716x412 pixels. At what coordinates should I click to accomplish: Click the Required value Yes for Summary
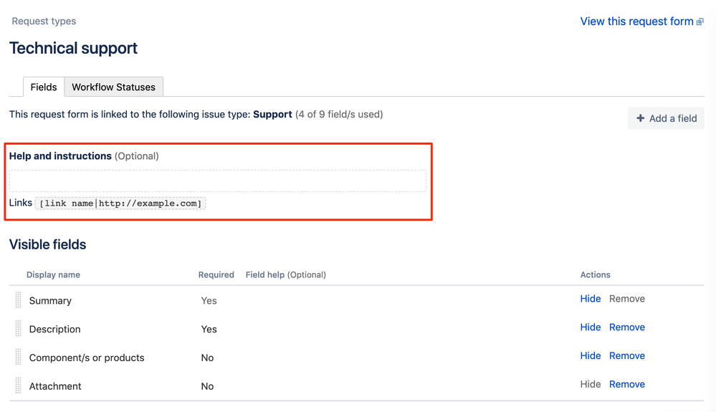tap(209, 301)
